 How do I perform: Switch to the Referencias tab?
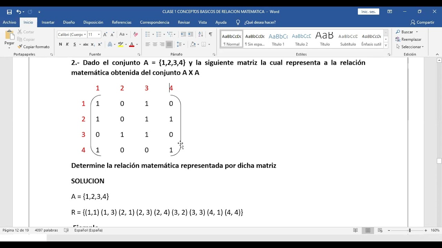pos(122,22)
